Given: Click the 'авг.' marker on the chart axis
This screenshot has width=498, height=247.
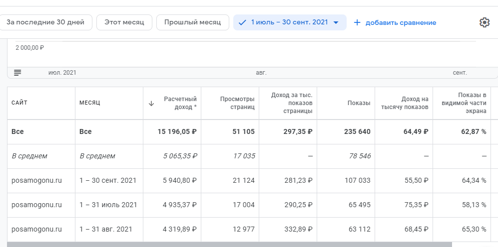Looking at the screenshot, I should (261, 73).
